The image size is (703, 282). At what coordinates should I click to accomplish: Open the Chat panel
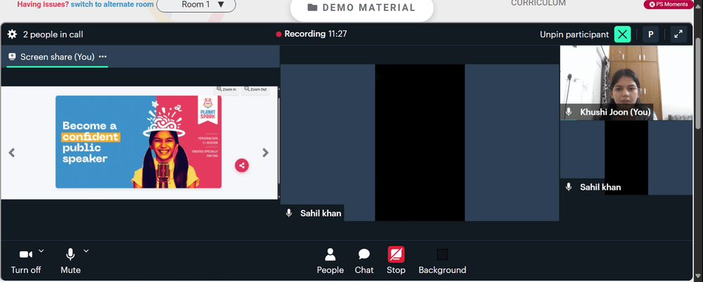pyautogui.click(x=364, y=260)
